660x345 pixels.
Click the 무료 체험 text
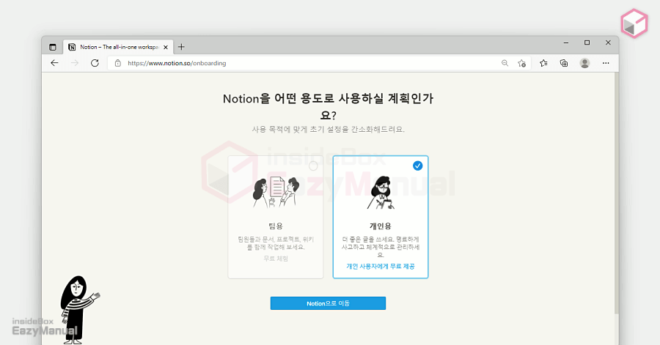click(276, 259)
